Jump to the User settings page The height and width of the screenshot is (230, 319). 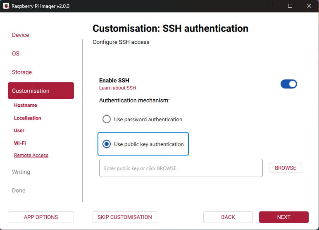pyautogui.click(x=19, y=130)
